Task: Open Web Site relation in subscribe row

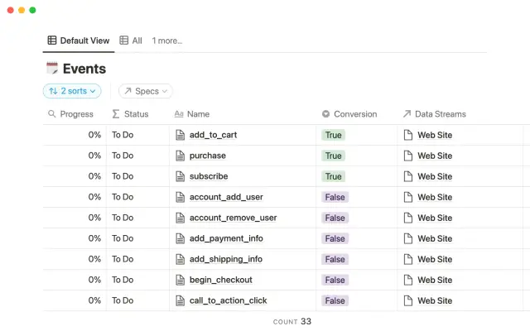Action: tap(435, 176)
